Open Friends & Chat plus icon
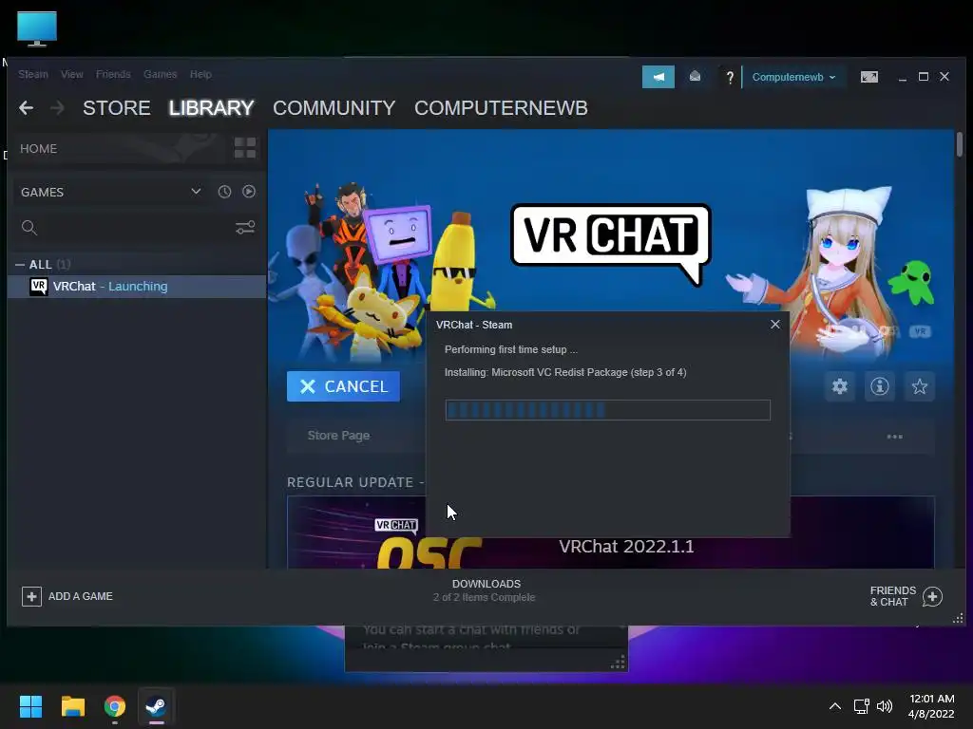 pyautogui.click(x=932, y=596)
